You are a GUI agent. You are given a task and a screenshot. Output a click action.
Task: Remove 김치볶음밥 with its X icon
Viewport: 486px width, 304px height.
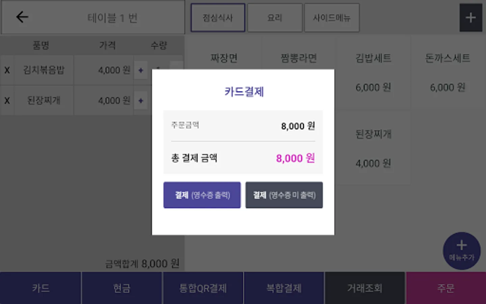coord(7,70)
